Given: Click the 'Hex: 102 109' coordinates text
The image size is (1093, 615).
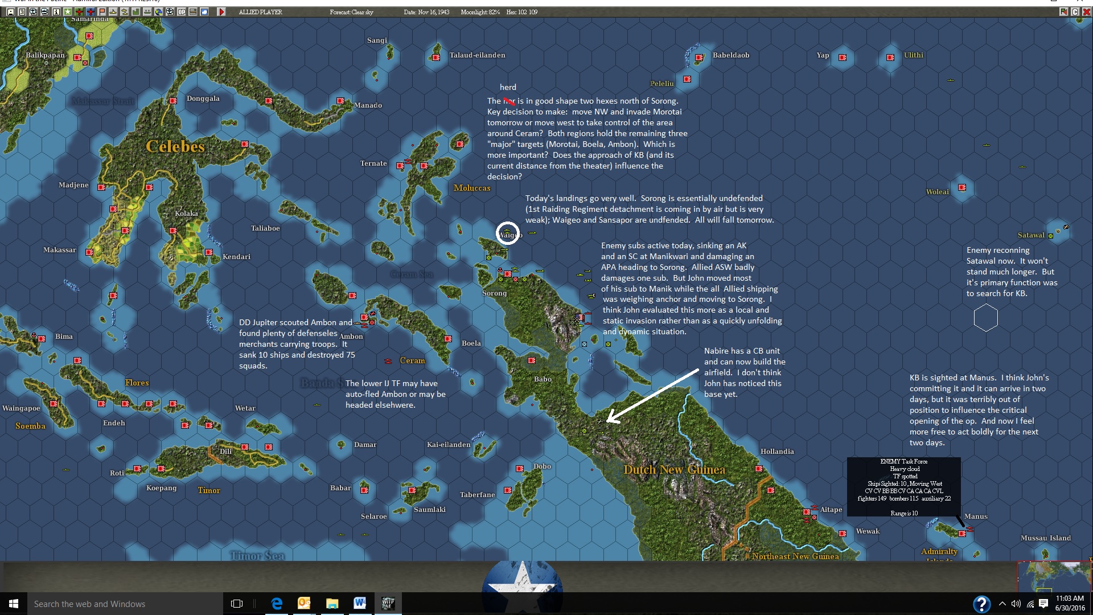Looking at the screenshot, I should pos(521,12).
